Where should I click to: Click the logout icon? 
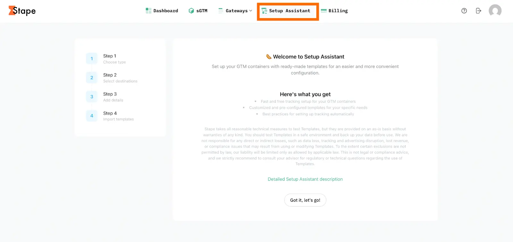click(478, 11)
